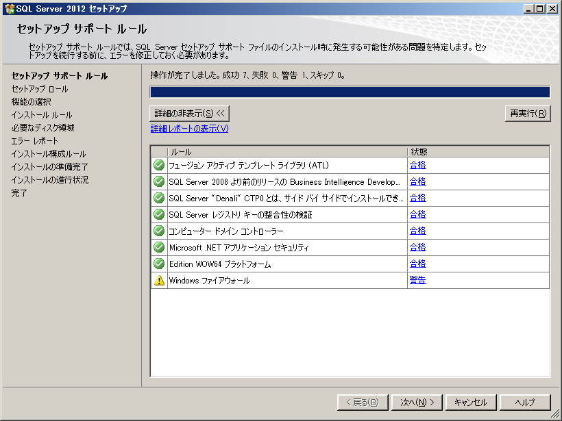The image size is (562, 421).
Task: Click green check icon beside フュージョン アクティブ テンプレート row
Action: (159, 165)
